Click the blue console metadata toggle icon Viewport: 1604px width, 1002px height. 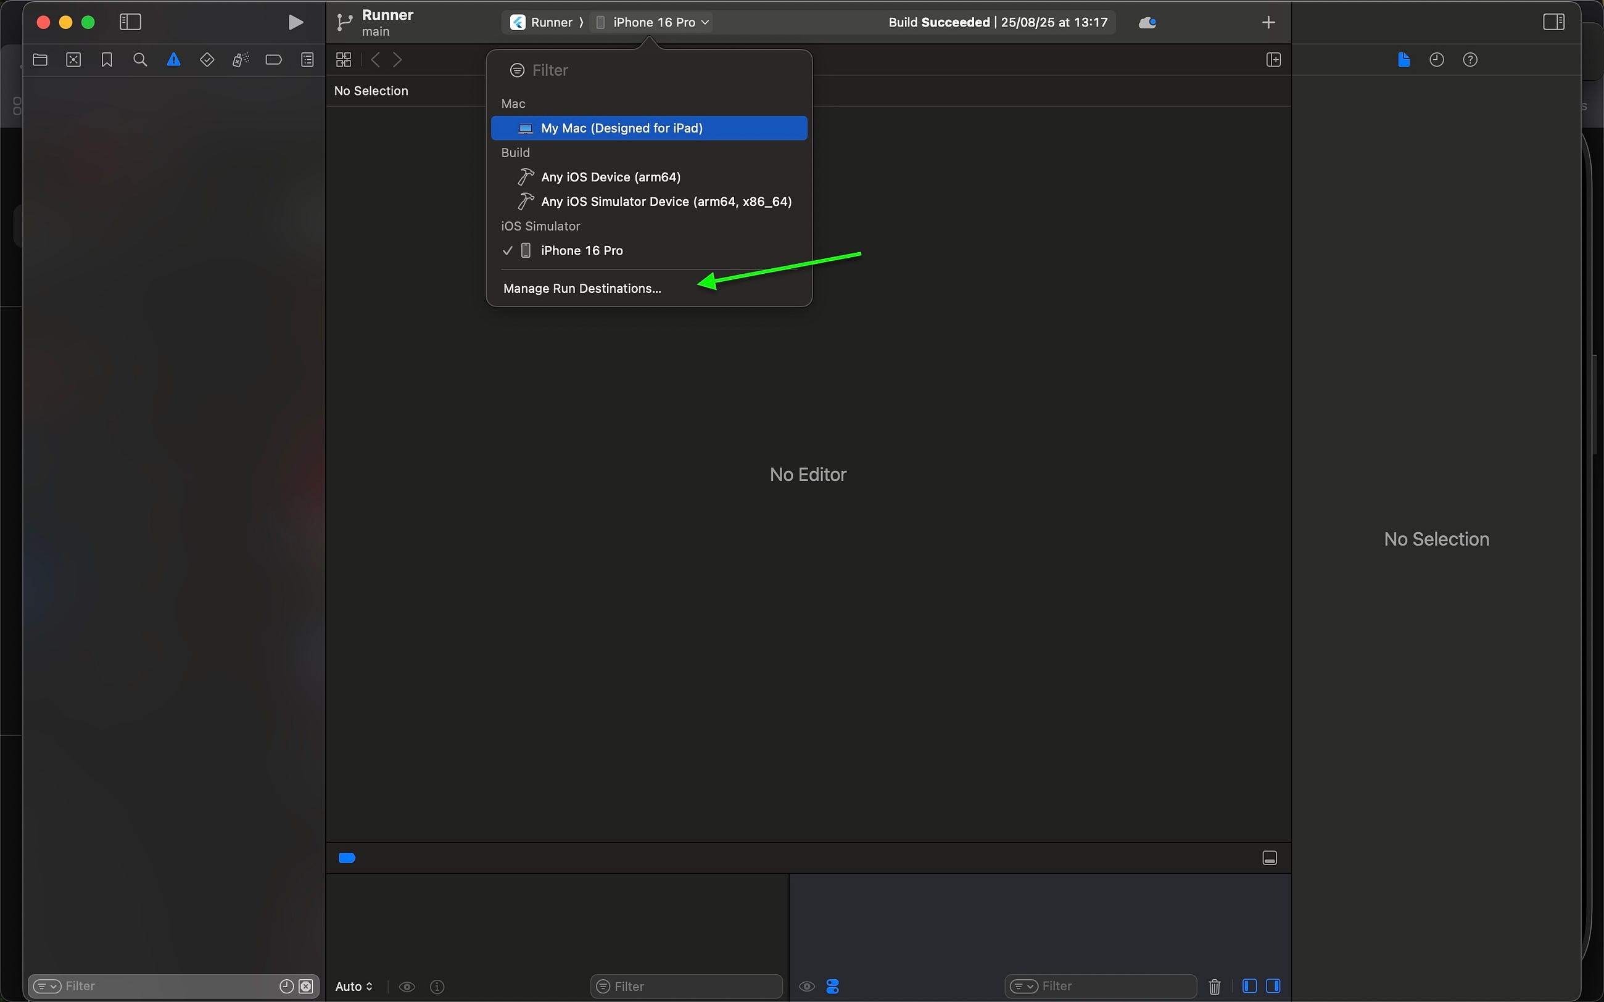click(833, 987)
